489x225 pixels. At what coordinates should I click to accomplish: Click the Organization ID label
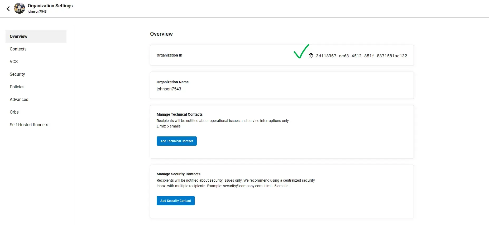pos(169,55)
